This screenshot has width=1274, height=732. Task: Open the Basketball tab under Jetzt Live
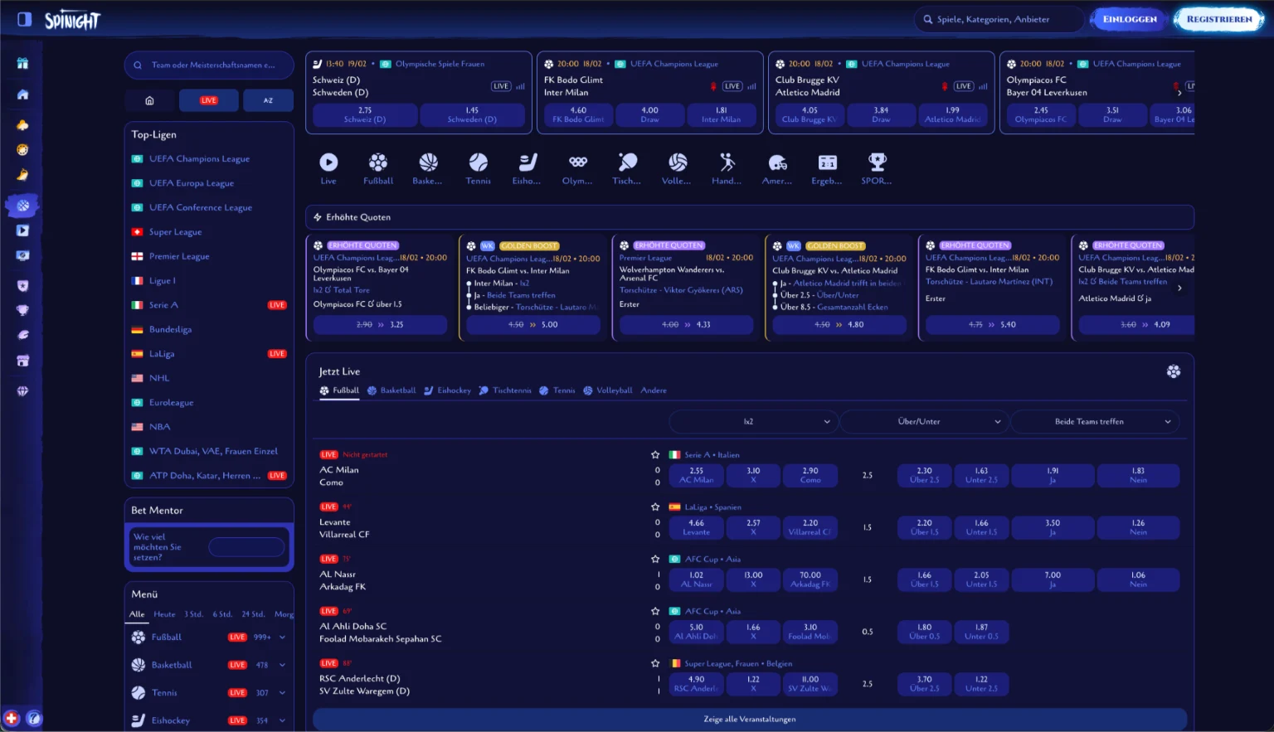click(x=391, y=390)
